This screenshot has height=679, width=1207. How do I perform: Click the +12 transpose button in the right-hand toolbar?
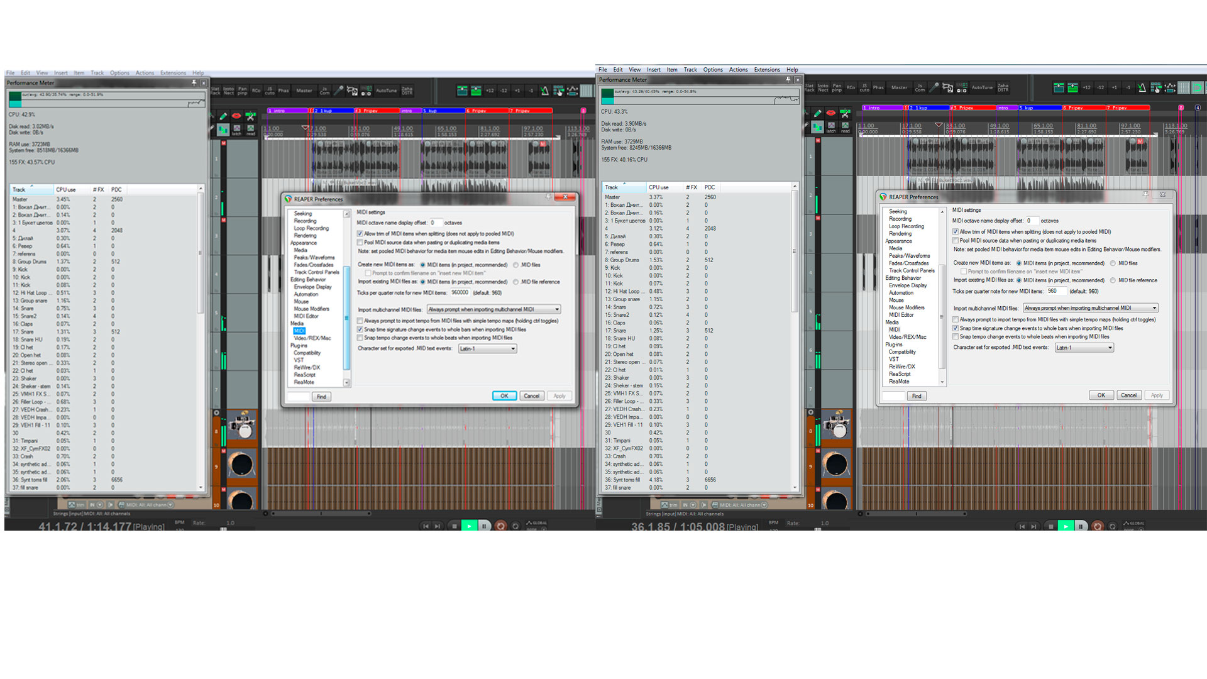pos(1086,88)
